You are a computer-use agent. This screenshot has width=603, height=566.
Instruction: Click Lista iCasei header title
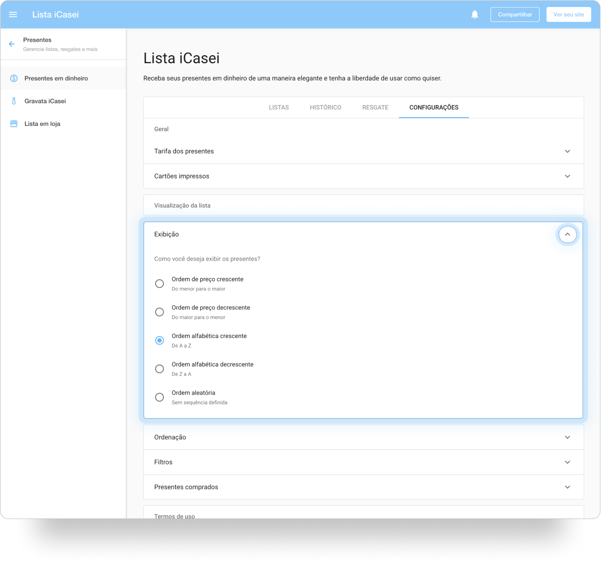[x=55, y=15]
